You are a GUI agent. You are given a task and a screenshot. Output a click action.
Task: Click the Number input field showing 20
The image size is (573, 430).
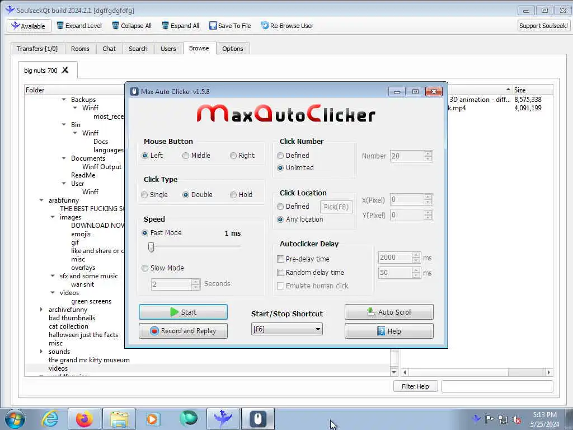point(407,156)
